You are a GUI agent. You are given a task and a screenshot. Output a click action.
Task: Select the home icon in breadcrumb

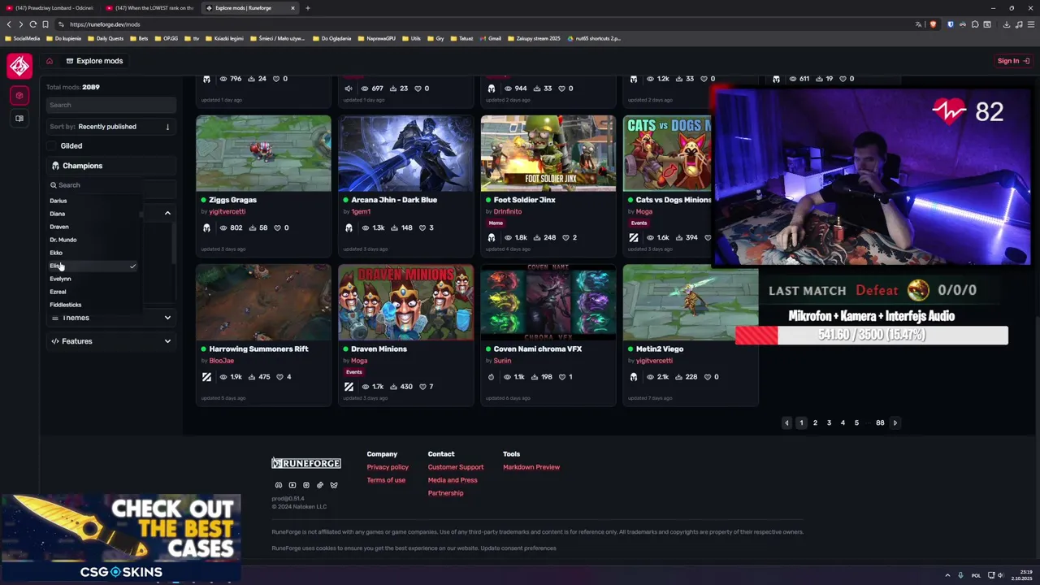(x=50, y=61)
